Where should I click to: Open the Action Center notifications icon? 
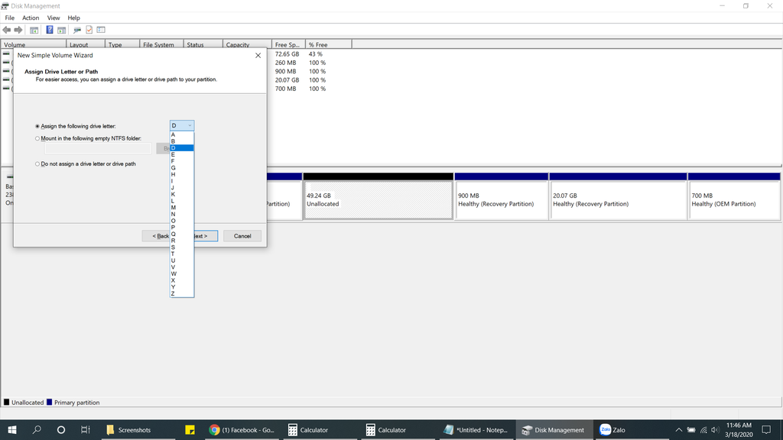tap(766, 429)
